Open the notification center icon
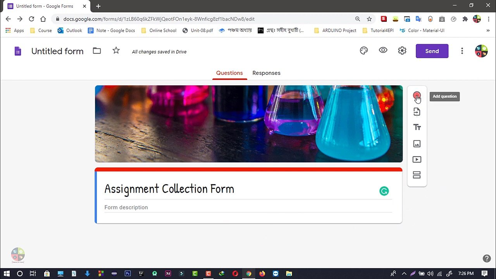496x279 pixels. (x=484, y=273)
